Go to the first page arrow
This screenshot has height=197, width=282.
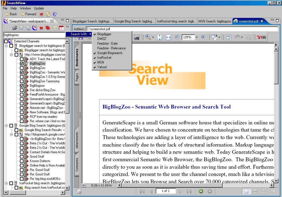[142, 191]
